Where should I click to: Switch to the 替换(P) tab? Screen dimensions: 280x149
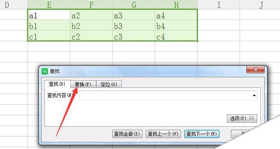click(83, 84)
